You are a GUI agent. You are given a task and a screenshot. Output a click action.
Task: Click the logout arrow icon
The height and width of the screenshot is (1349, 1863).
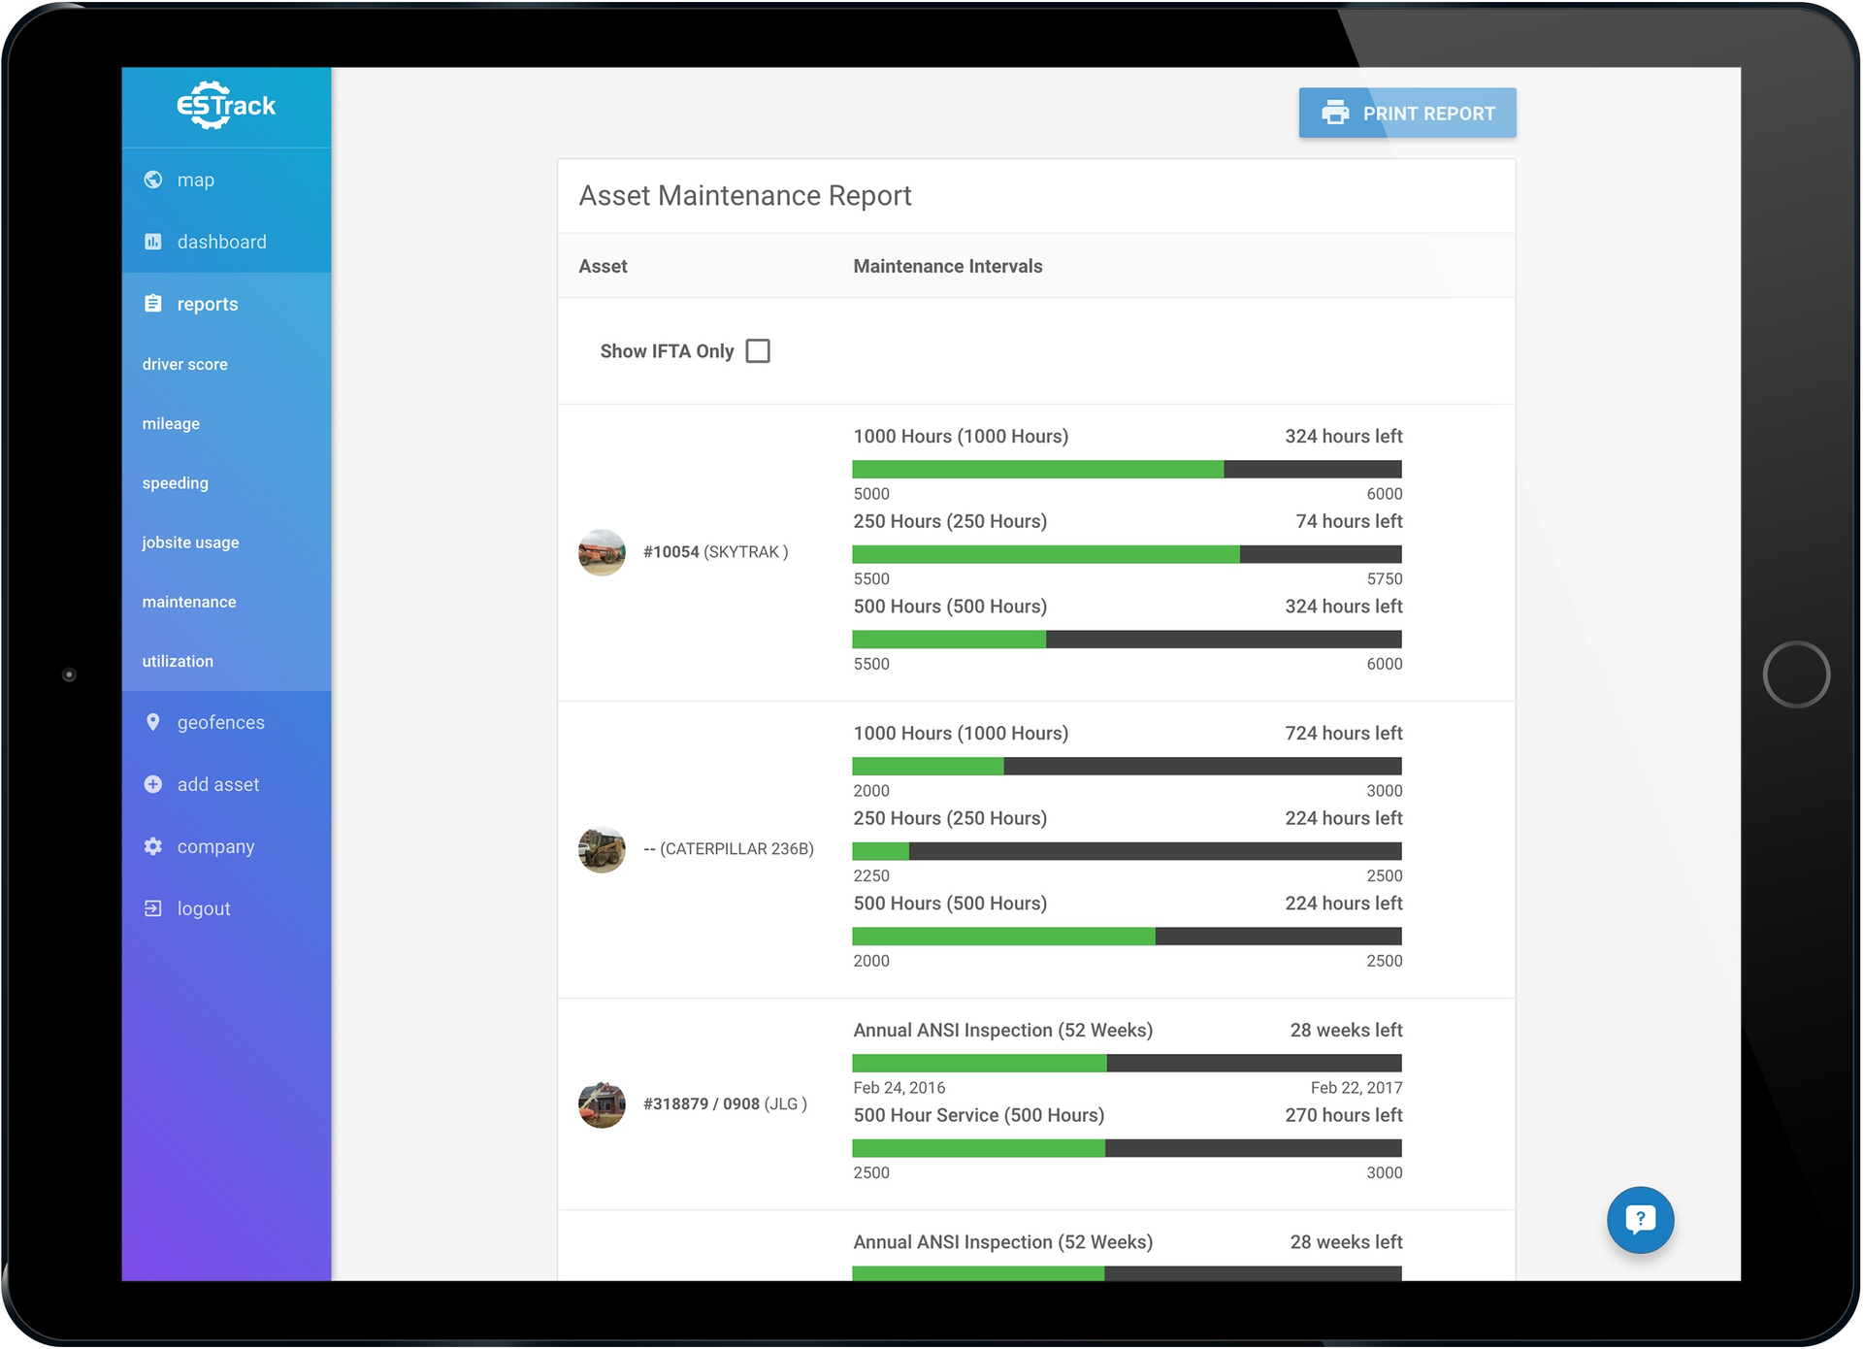pyautogui.click(x=153, y=908)
